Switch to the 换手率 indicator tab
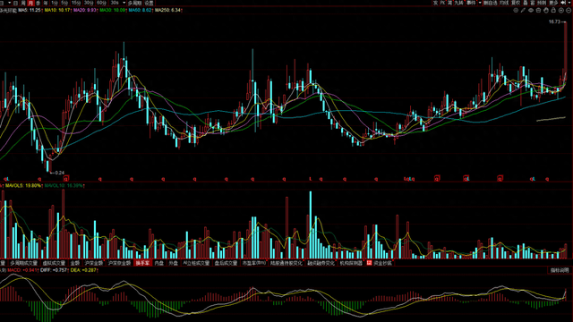Screen dimensions: 573x322 142,263
